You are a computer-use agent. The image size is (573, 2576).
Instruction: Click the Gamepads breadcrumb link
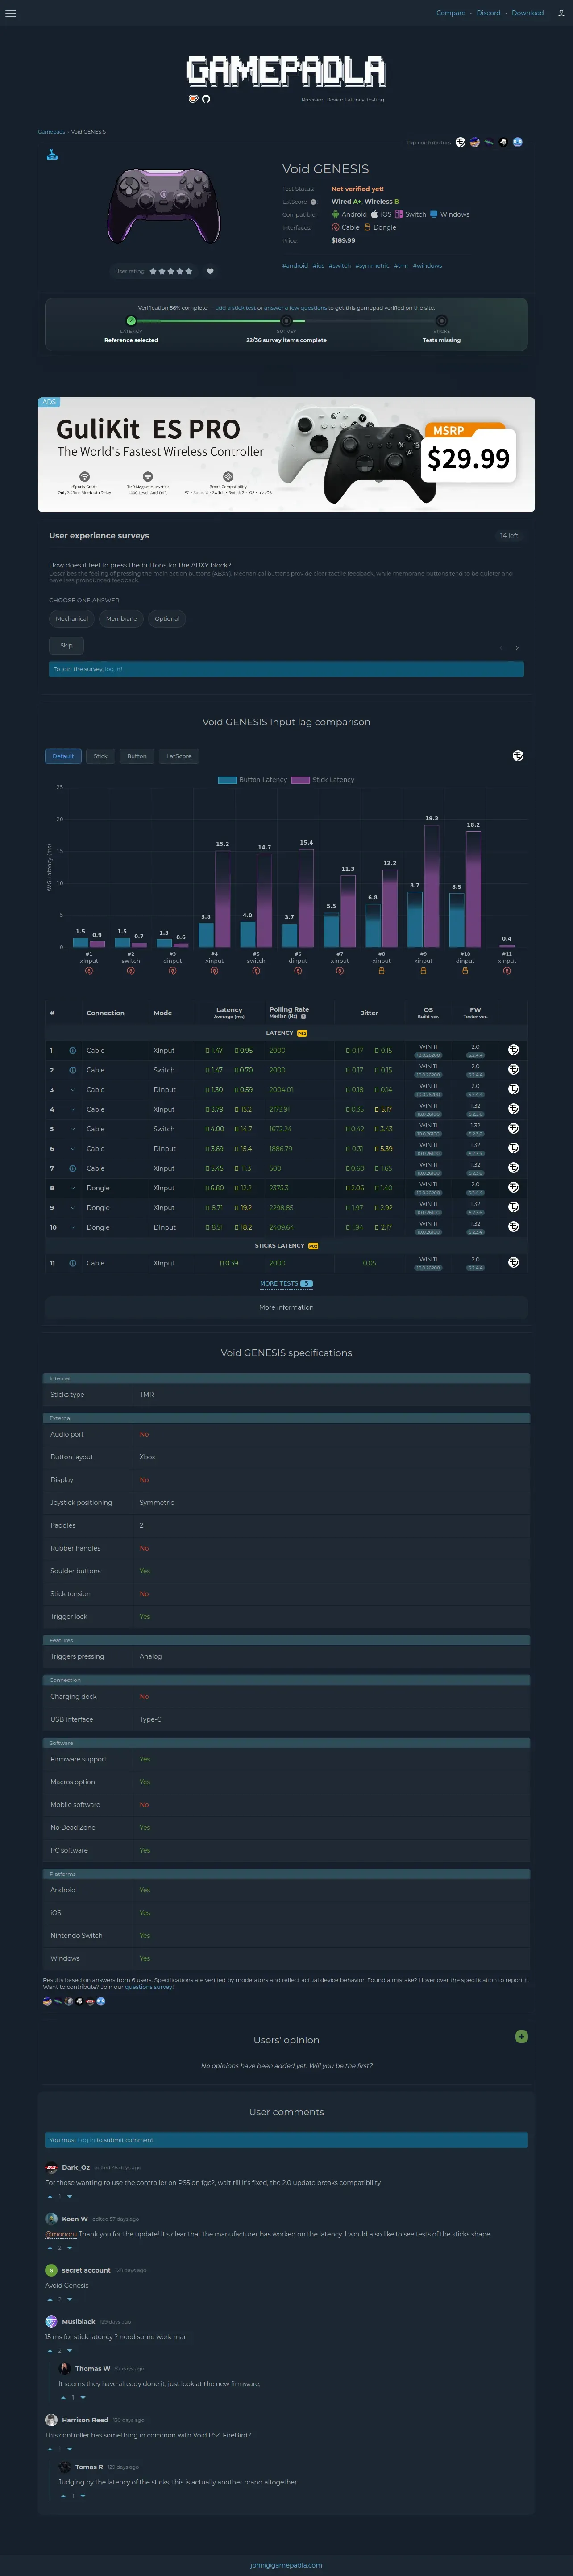[x=51, y=132]
